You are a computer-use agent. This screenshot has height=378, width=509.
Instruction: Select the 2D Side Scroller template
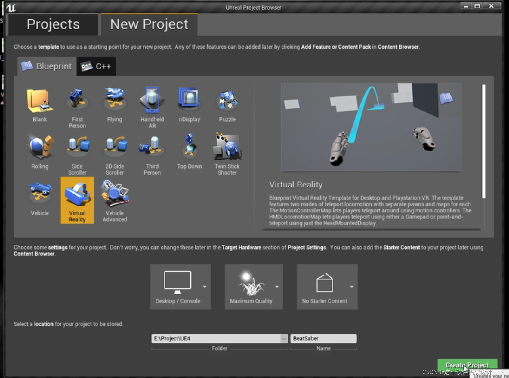coord(115,153)
